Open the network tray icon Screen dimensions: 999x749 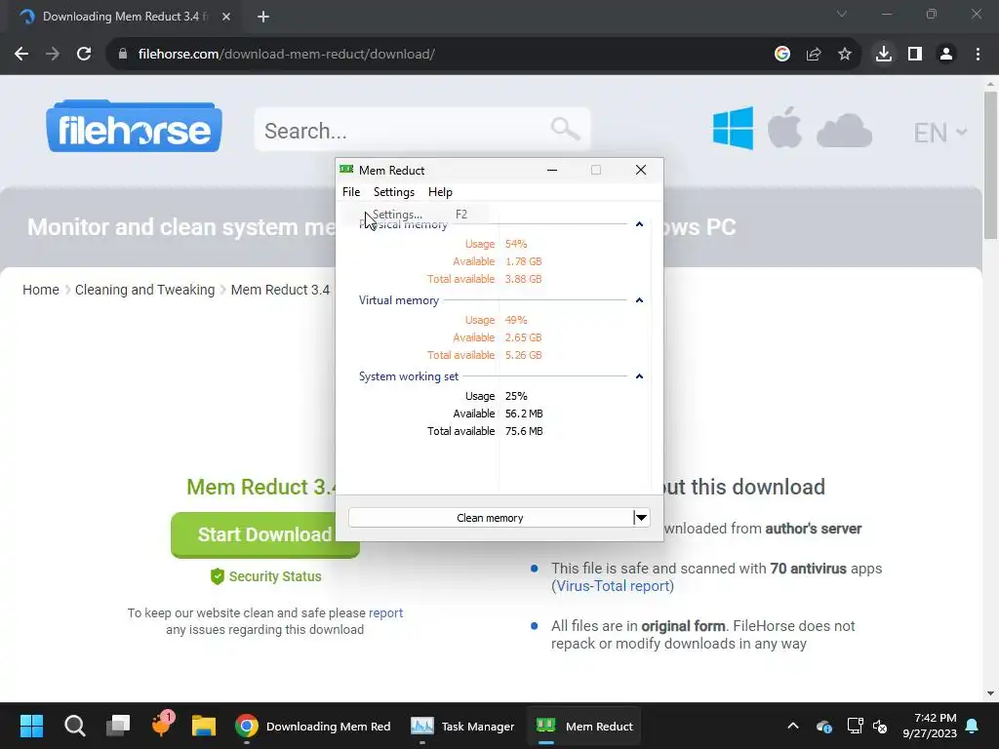click(855, 726)
